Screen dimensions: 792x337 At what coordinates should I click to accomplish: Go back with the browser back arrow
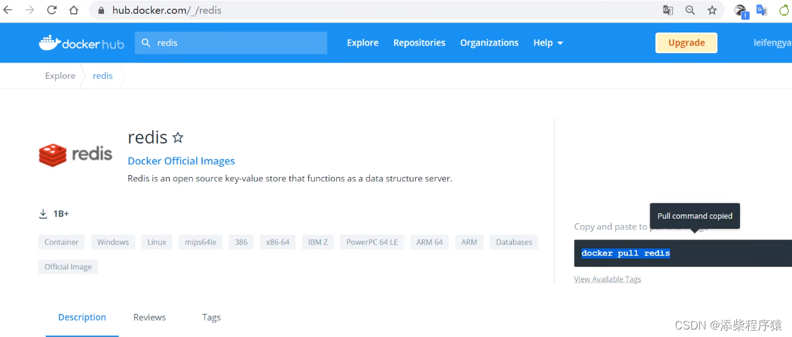coord(8,10)
